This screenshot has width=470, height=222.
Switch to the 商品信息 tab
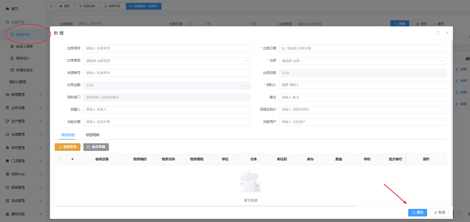click(x=68, y=135)
